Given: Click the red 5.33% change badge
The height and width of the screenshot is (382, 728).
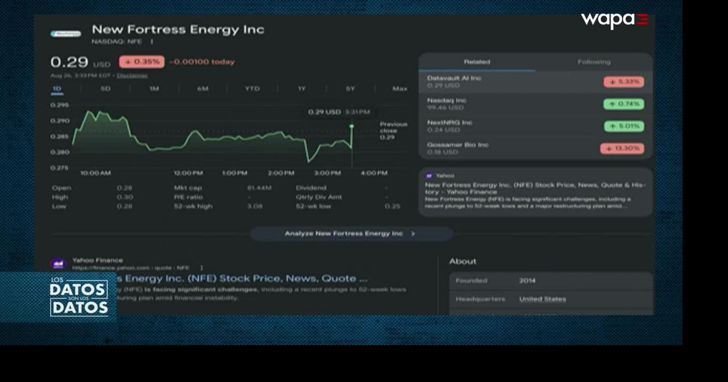Looking at the screenshot, I should point(624,82).
